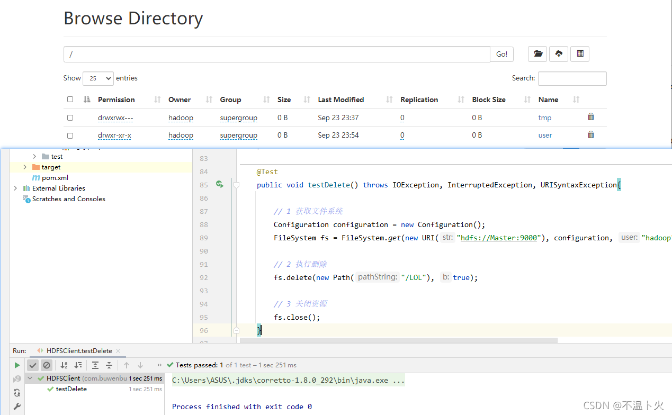Focus the directory path input field
Viewport: 672px width, 415px height.
[277, 54]
